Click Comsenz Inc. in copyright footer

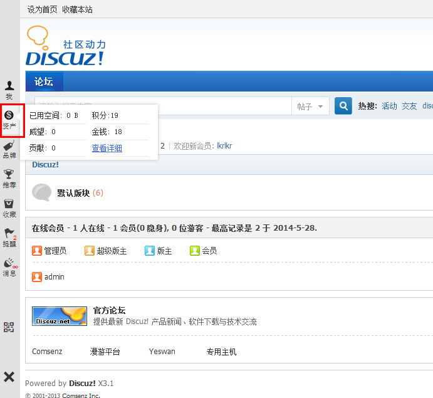81,395
